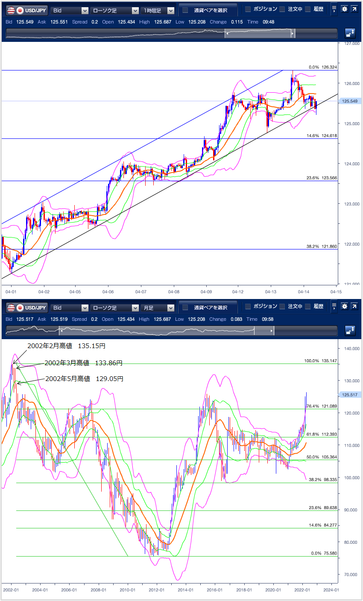This screenshot has height=601, width=363.
Task: Click 通貨ペアを選択 button in top chart
Action: pos(208,10)
